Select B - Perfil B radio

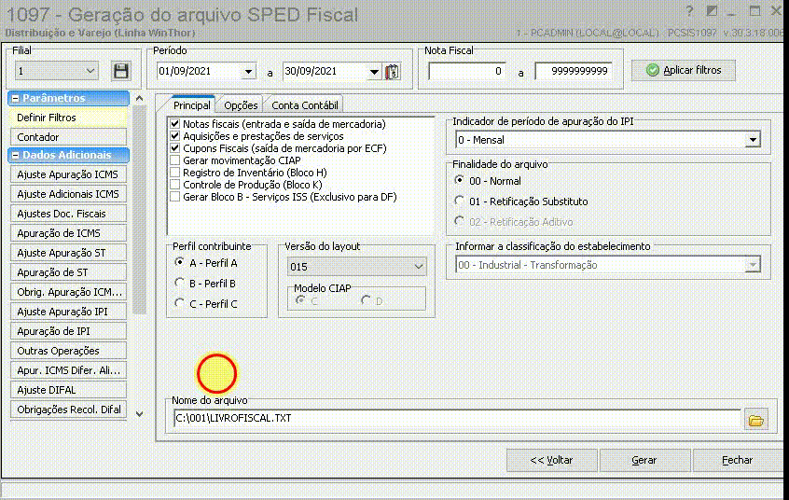click(x=179, y=283)
